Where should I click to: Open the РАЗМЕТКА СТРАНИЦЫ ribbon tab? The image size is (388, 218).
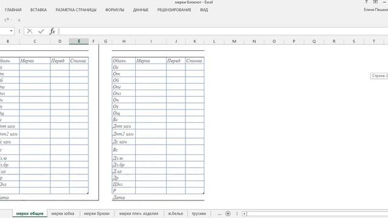click(76, 10)
